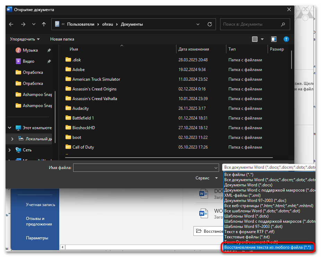The width and height of the screenshot is (321, 257).
Task: Click the Up one level arrow
Action: tap(44, 24)
